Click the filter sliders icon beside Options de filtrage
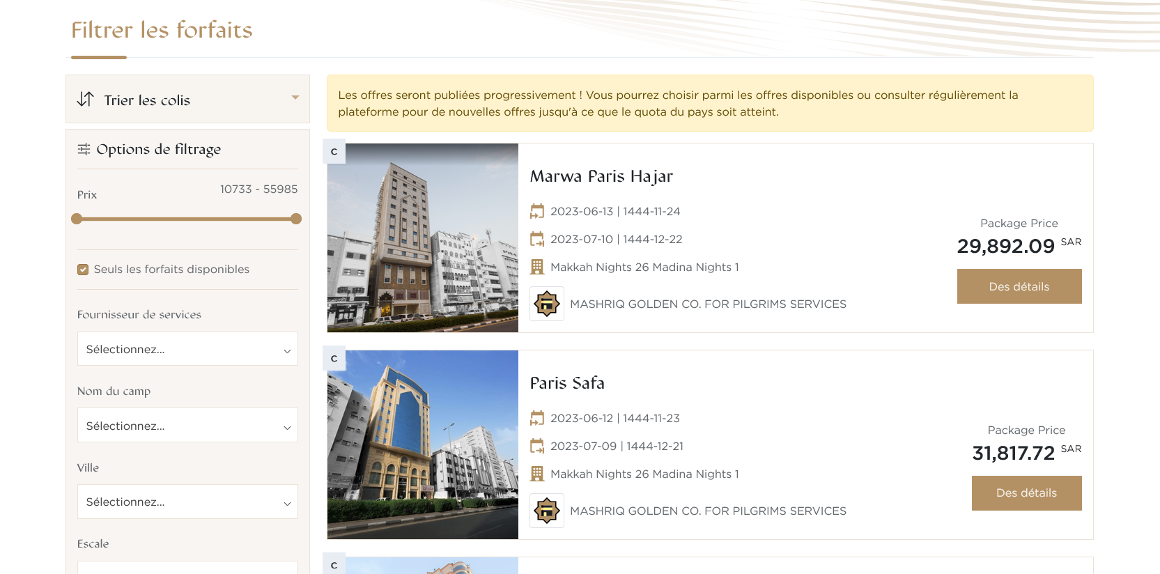Viewport: 1160px width, 574px height. pyautogui.click(x=84, y=149)
